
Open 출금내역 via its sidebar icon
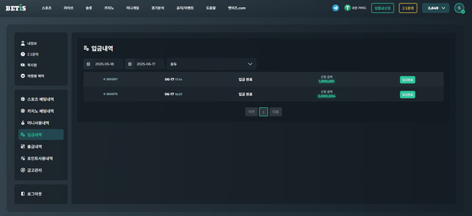(22, 147)
